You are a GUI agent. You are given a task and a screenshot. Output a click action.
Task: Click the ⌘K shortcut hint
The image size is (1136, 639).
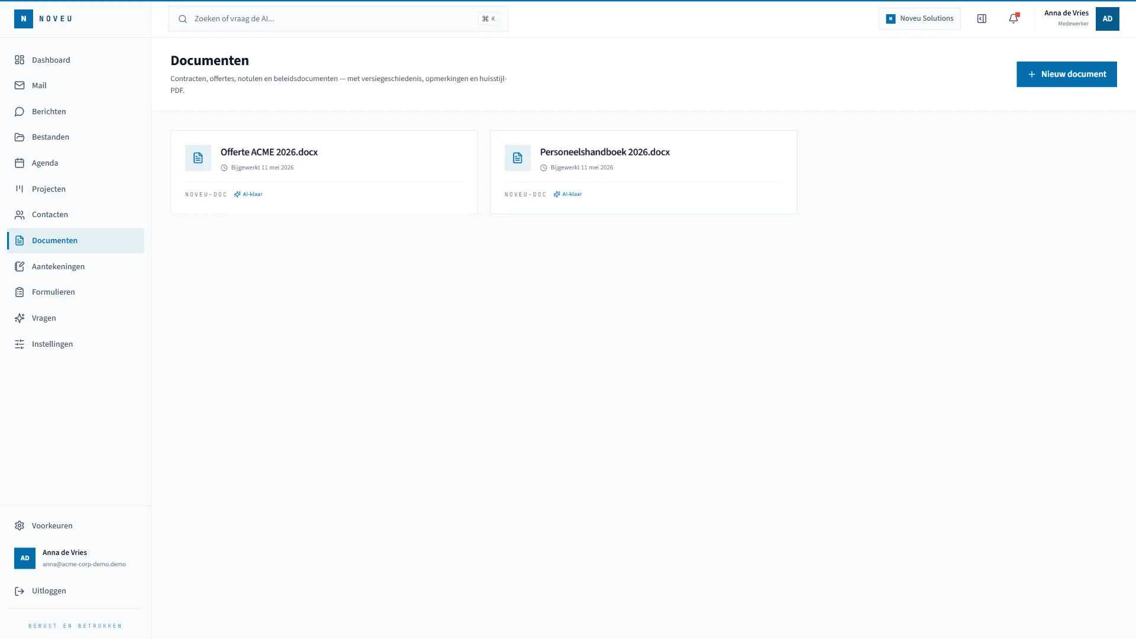(489, 19)
